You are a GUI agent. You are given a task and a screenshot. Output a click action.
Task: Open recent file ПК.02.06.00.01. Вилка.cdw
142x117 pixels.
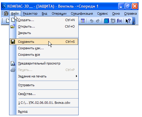(44, 103)
